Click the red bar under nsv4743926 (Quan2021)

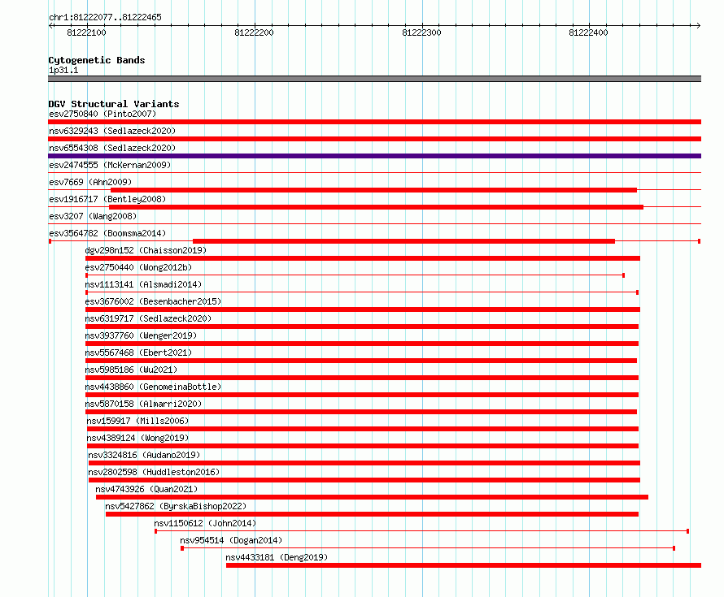tap(372, 497)
